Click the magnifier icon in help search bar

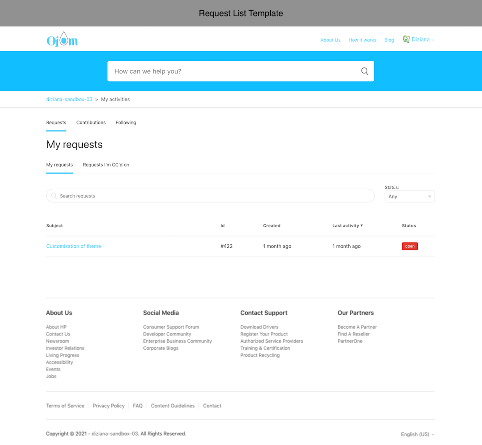click(x=364, y=71)
